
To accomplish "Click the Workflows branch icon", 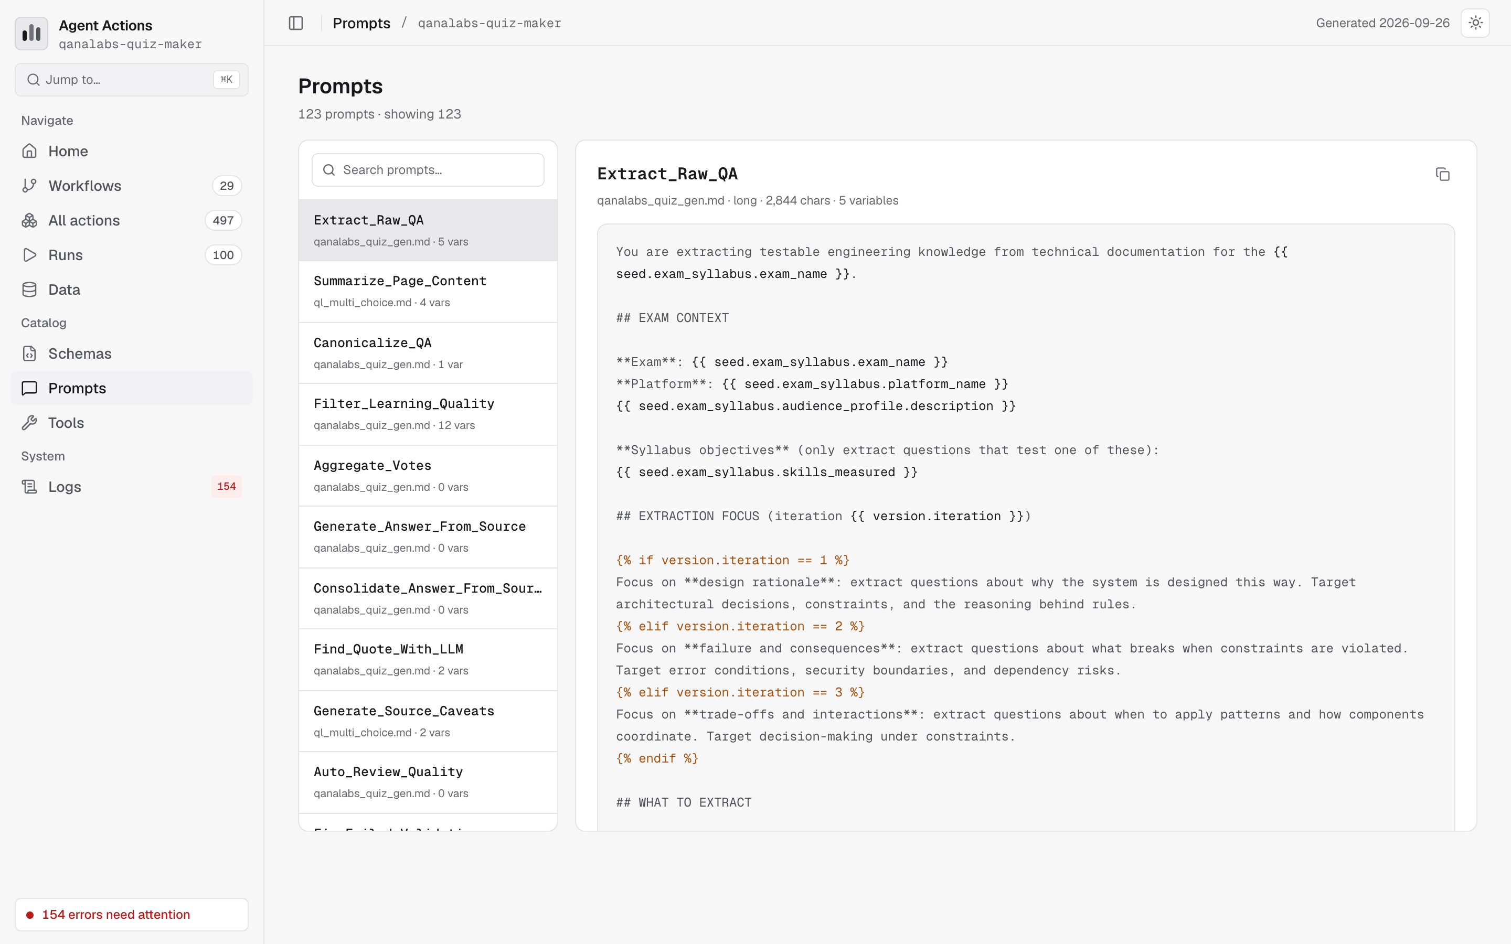I will [x=29, y=186].
